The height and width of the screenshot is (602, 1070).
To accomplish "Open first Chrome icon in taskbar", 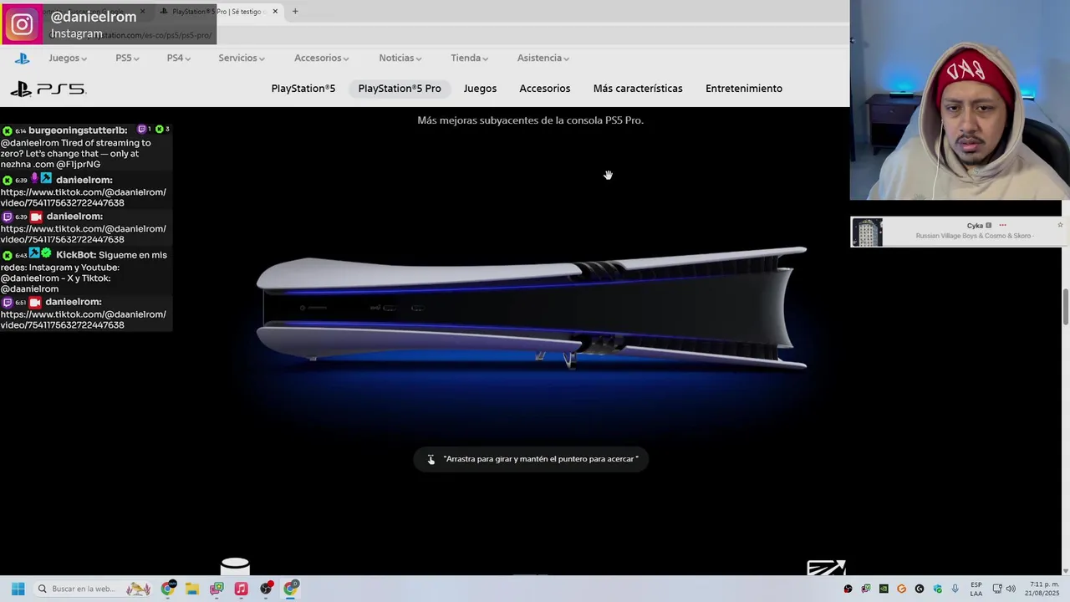I will (x=168, y=589).
